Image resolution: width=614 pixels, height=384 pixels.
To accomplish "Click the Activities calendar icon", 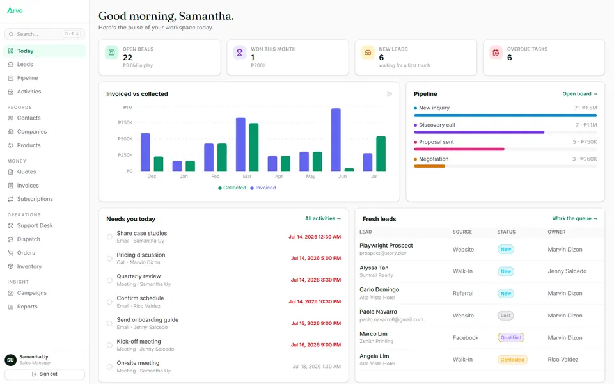I will (x=11, y=92).
